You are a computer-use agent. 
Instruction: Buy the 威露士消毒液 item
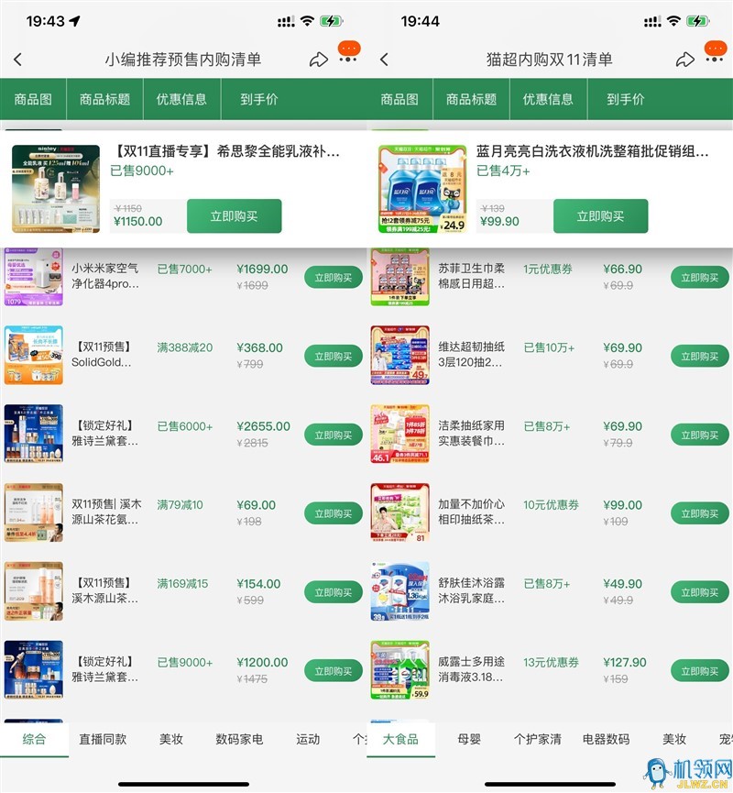tap(700, 671)
